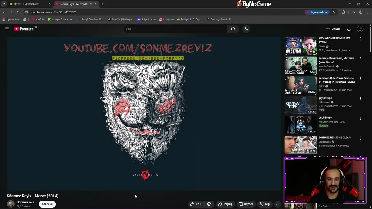Click the browser address bar URL
Viewport: 372px width, 209px height.
pyautogui.click(x=53, y=12)
